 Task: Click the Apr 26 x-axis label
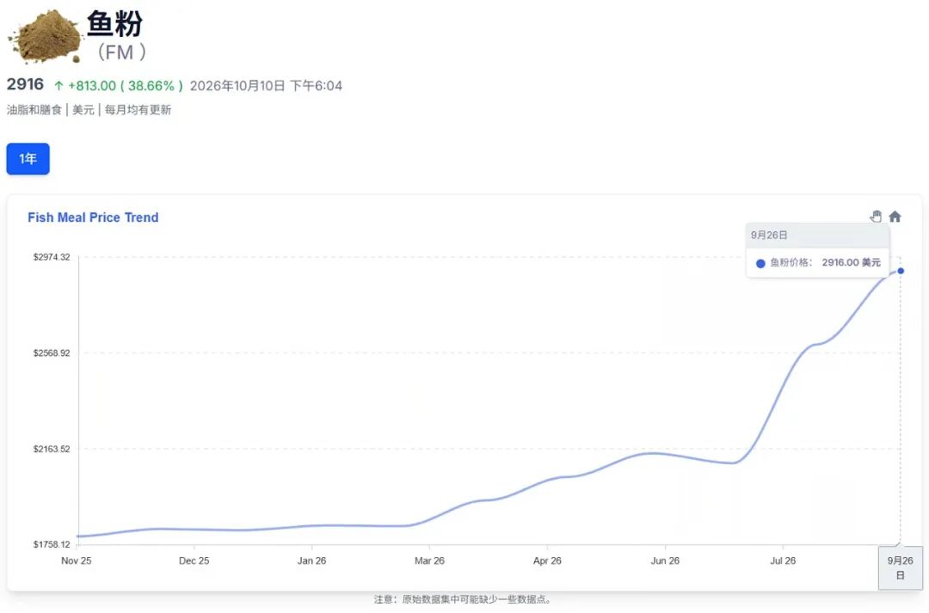(547, 561)
